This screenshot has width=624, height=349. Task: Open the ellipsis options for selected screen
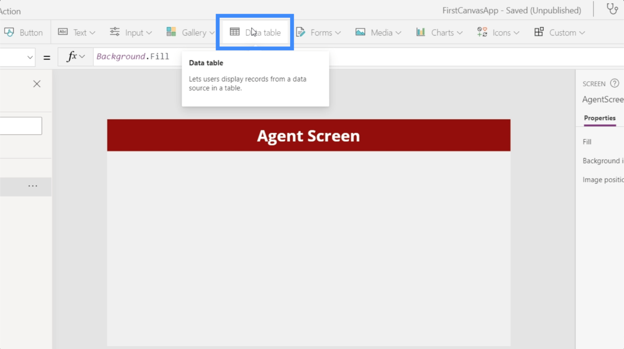[x=33, y=186]
